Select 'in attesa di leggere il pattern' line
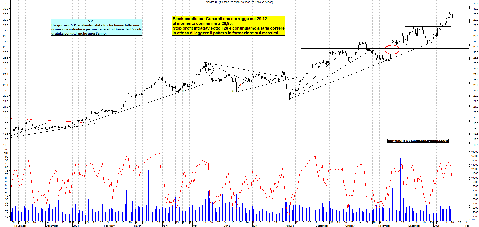The height and width of the screenshot is (227, 479). tap(226, 33)
